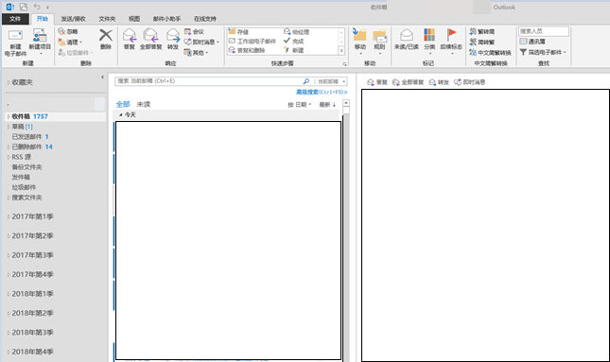Create a new email with 新建电子邮件 icon
The height and width of the screenshot is (362, 610).
pos(15,36)
